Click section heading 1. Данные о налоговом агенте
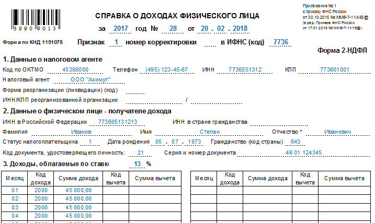This screenshot has width=375, height=223. (53, 60)
